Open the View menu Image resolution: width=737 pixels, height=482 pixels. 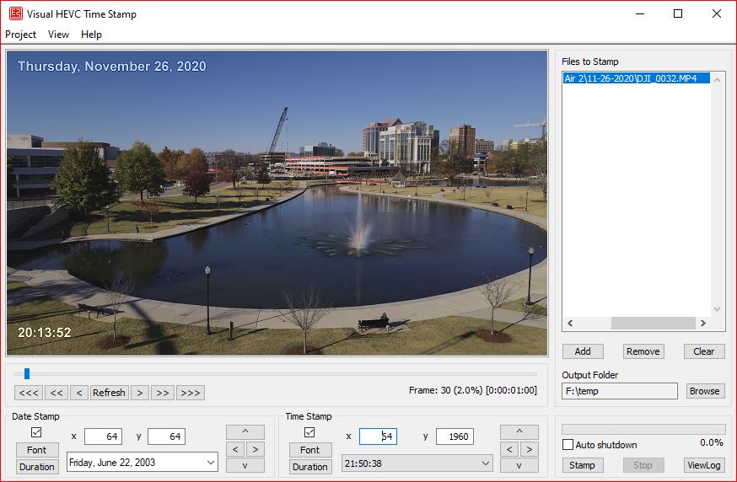pos(58,35)
